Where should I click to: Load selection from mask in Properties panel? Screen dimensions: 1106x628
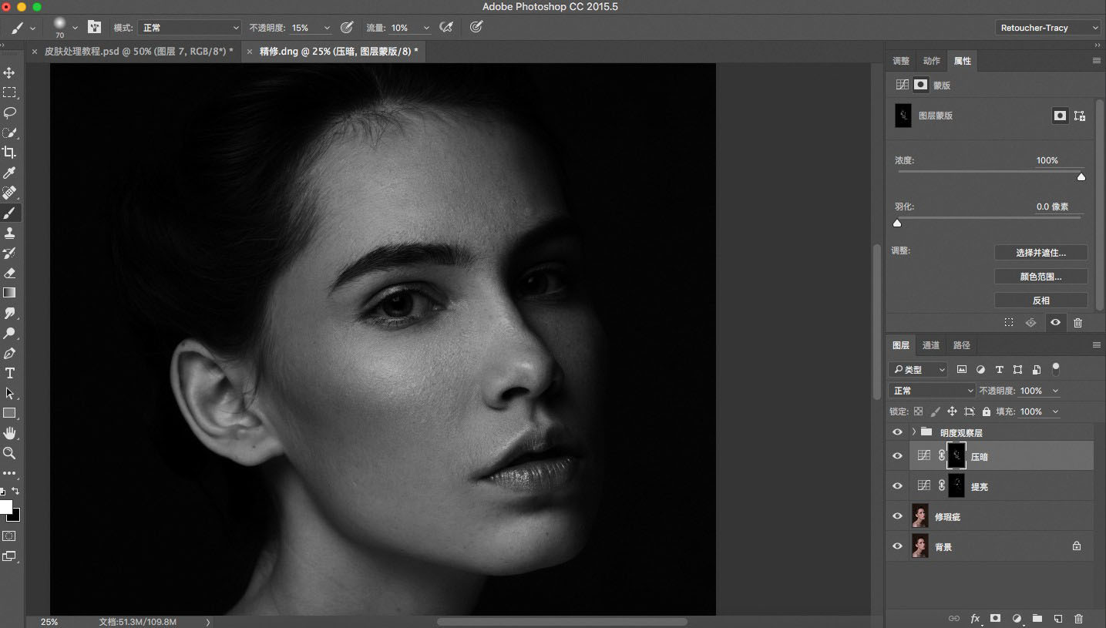click(x=1009, y=323)
